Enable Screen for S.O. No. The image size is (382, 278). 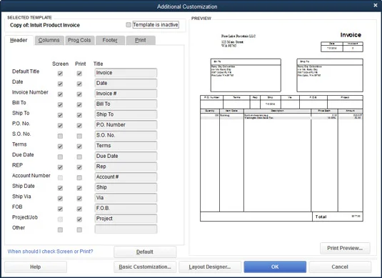(60, 136)
